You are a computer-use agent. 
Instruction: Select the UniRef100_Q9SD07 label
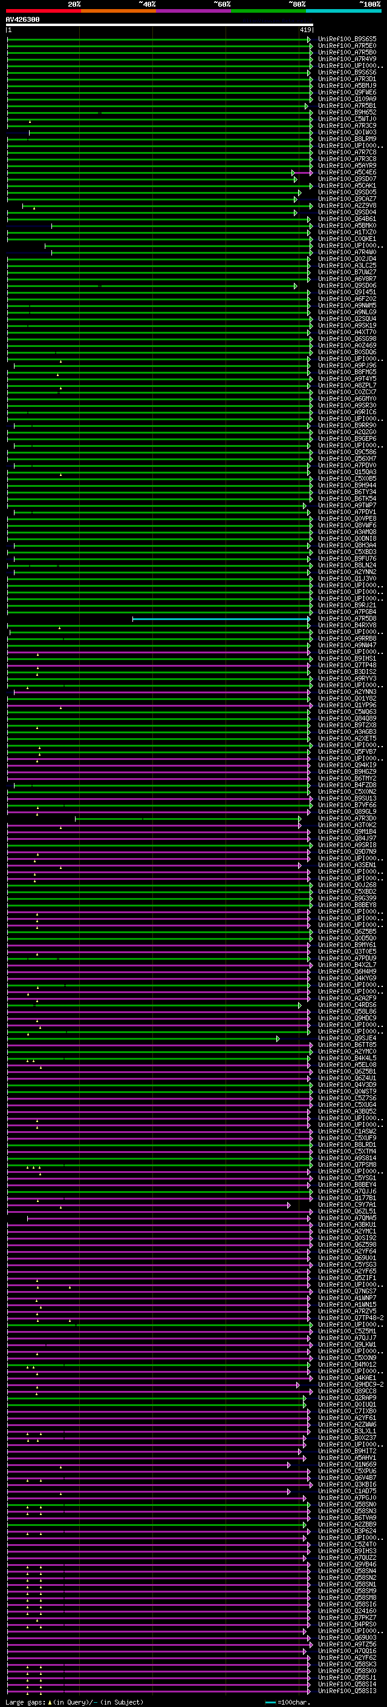(x=347, y=179)
